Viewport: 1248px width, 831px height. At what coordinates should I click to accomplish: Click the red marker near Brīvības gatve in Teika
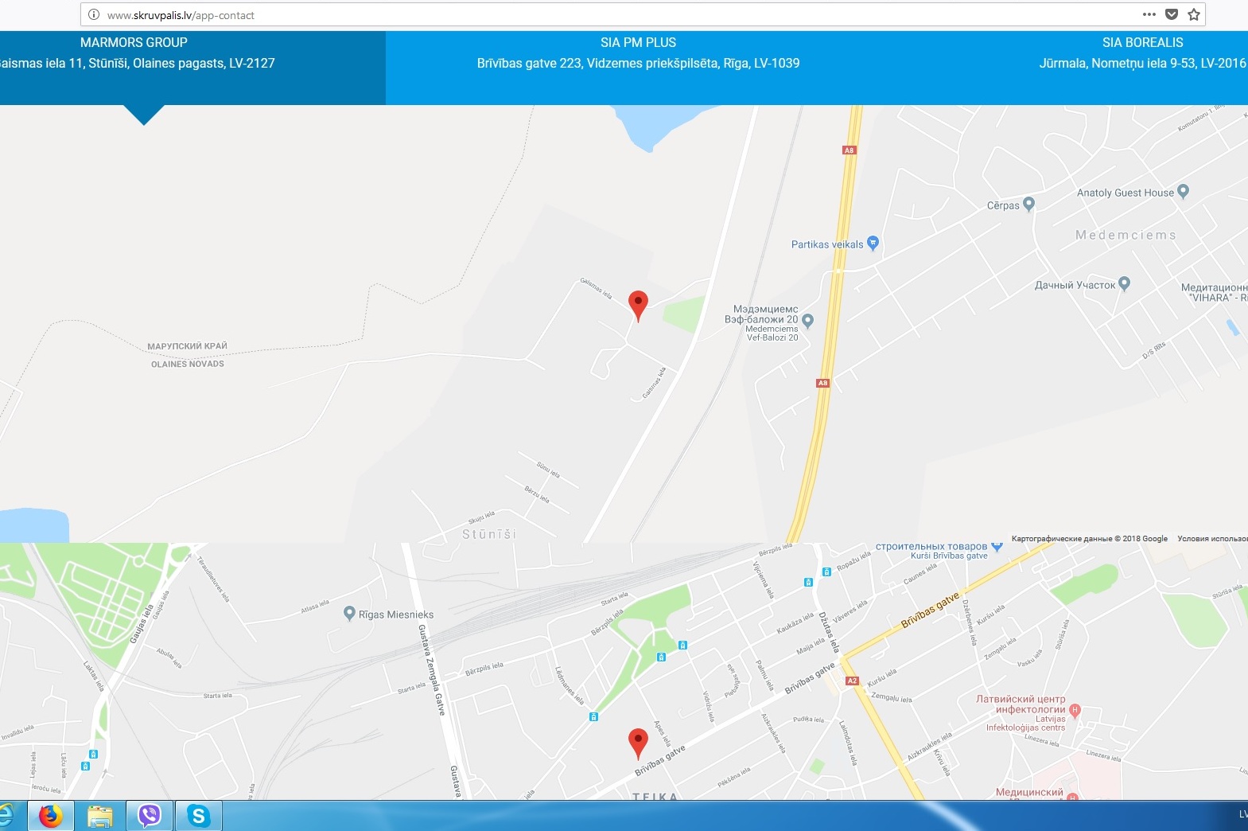638,743
